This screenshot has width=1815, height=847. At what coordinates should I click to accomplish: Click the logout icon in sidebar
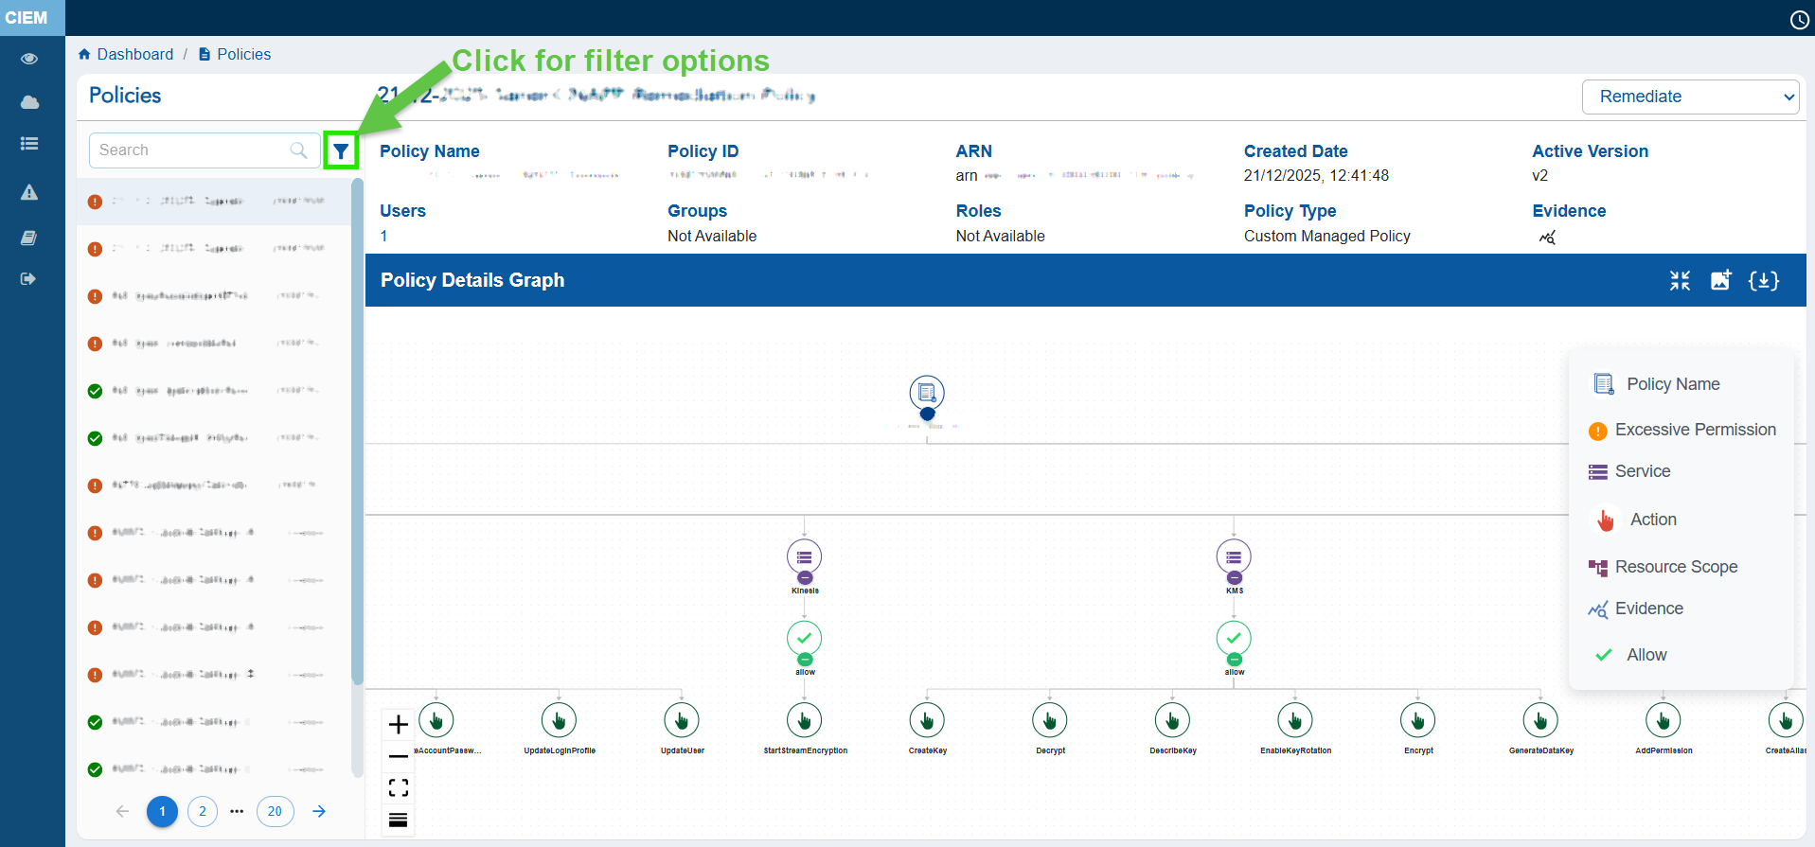(x=29, y=279)
